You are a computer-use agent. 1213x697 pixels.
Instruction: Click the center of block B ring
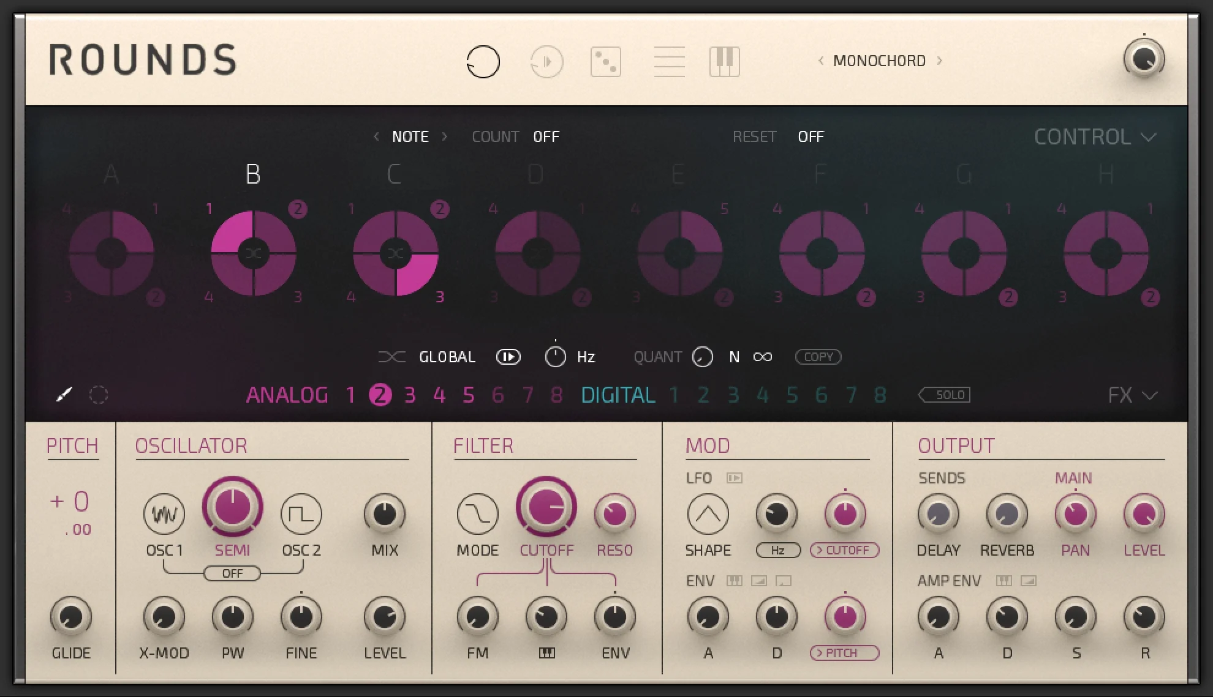[x=254, y=253]
